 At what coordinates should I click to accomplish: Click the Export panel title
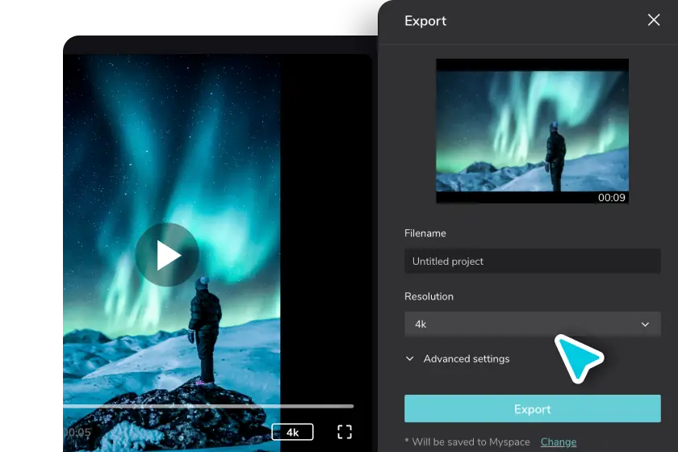(x=425, y=21)
